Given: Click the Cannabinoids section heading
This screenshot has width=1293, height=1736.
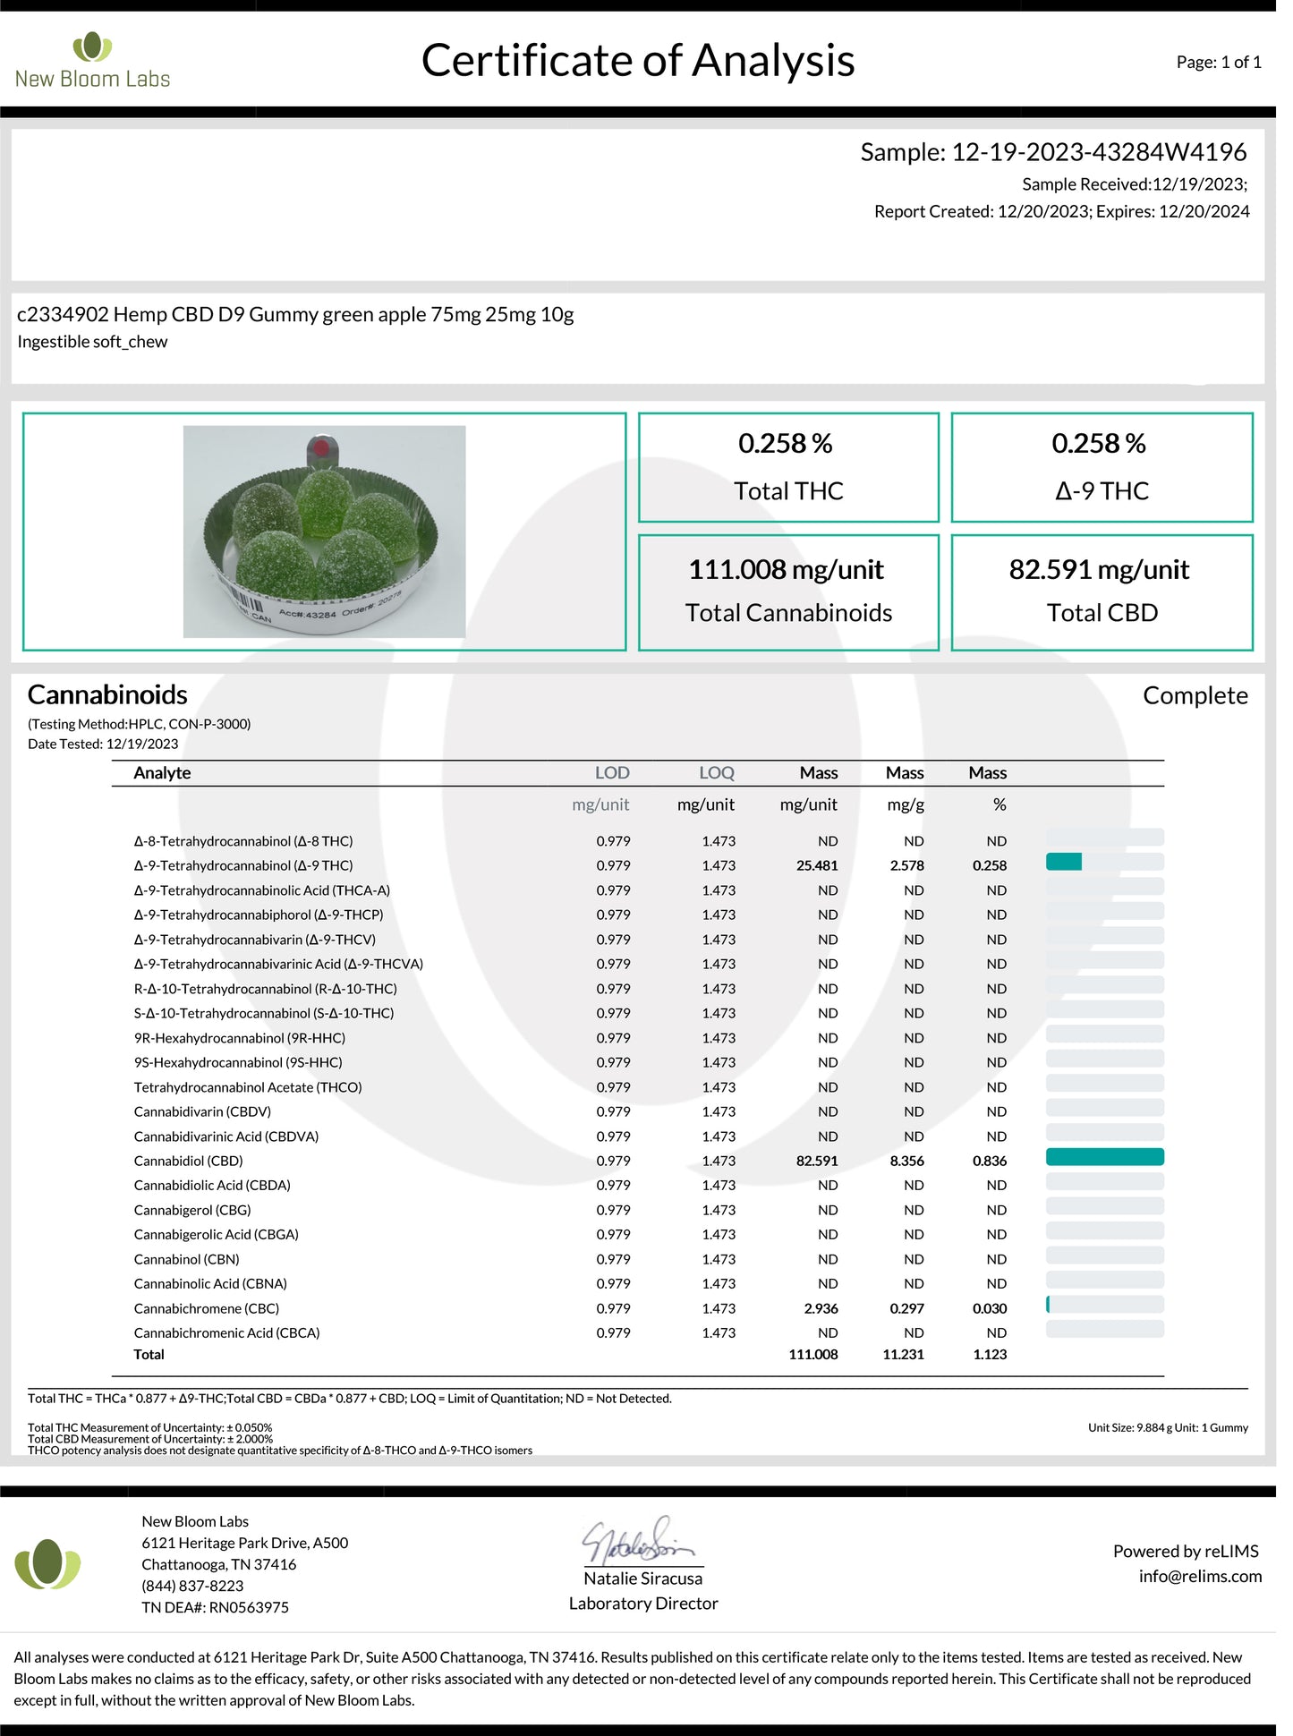Looking at the screenshot, I should pos(107,695).
